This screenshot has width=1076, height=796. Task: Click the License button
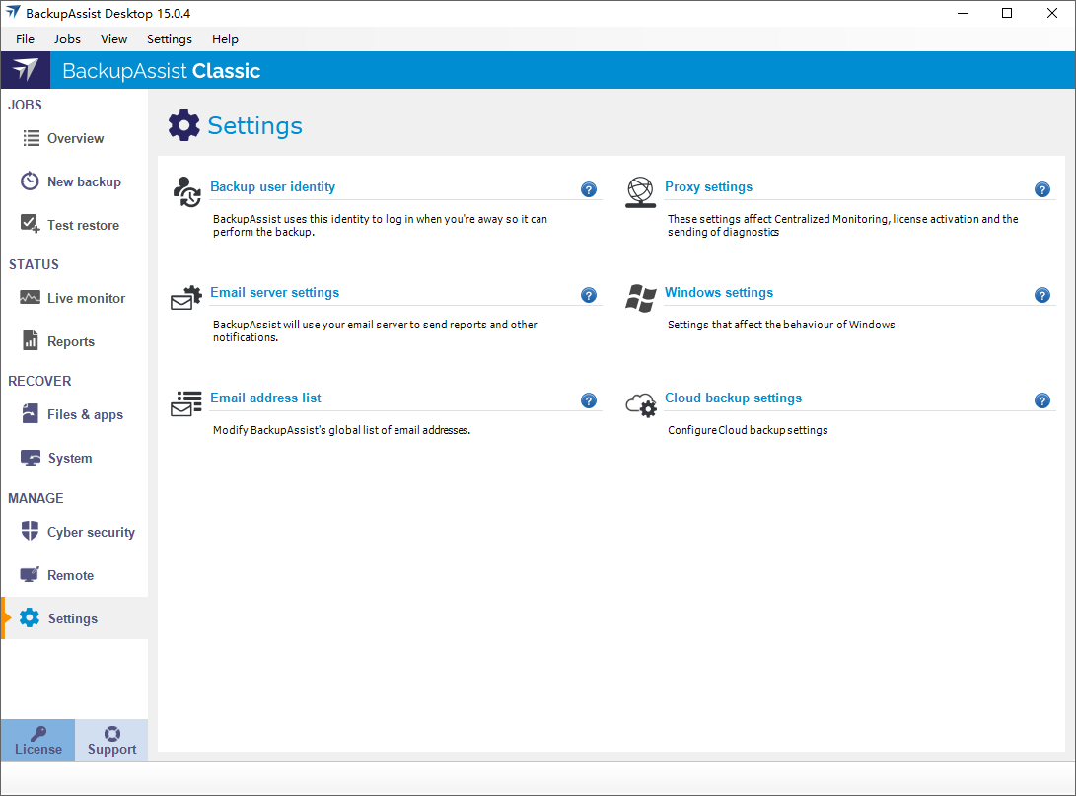pos(38,741)
